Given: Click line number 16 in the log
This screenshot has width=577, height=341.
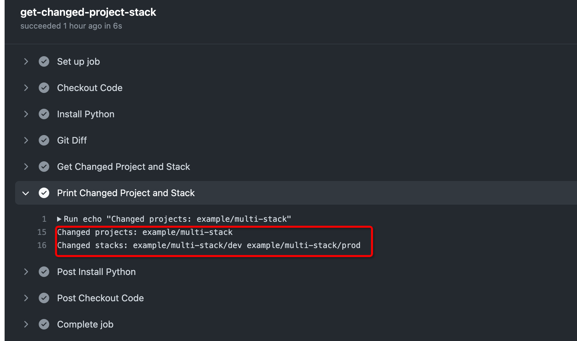Looking at the screenshot, I should pyautogui.click(x=42, y=245).
